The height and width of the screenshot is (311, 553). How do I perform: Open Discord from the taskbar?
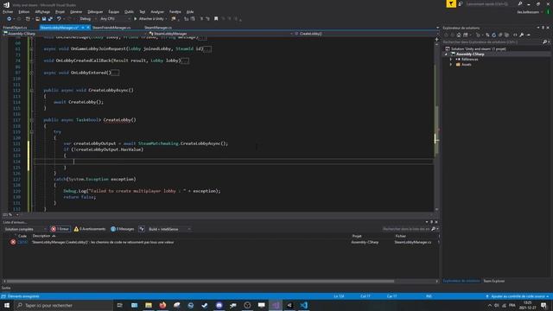(x=219, y=305)
